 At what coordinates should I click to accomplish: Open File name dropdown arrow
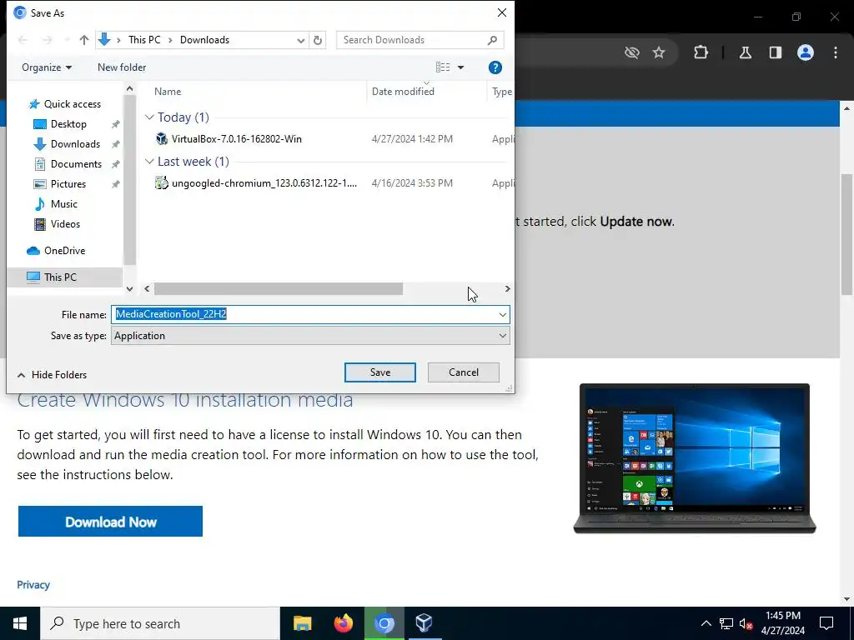pos(502,314)
